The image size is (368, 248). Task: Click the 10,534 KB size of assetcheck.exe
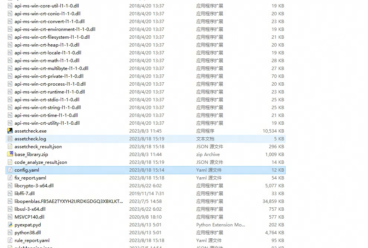pos(273,131)
